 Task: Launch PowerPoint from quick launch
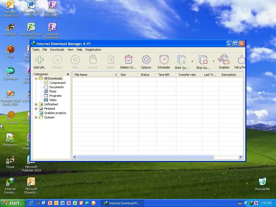[50, 203]
